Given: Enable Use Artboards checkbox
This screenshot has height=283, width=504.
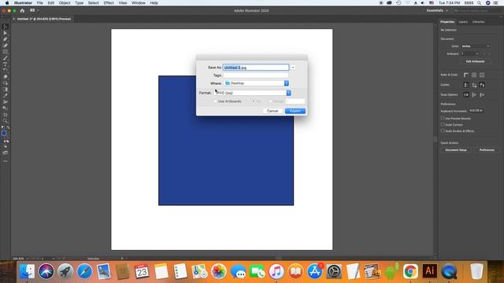Looking at the screenshot, I should pos(215,101).
